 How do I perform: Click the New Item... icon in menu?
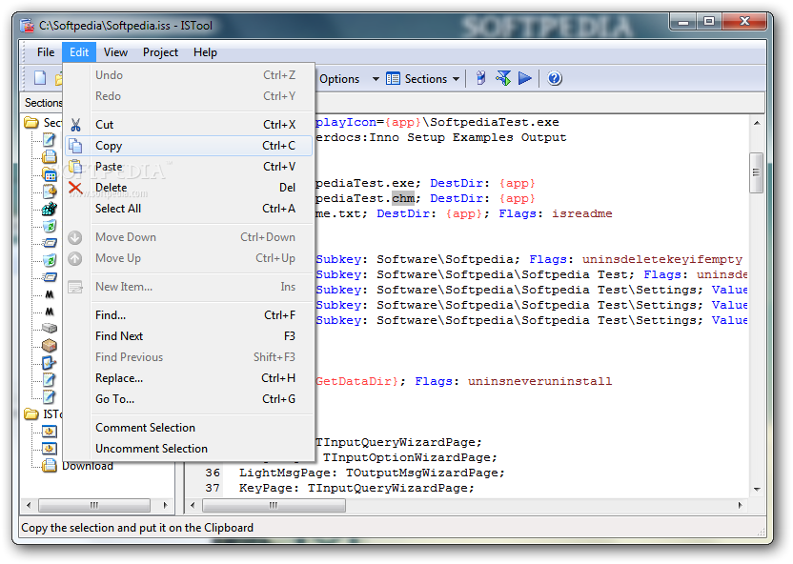tap(75, 287)
